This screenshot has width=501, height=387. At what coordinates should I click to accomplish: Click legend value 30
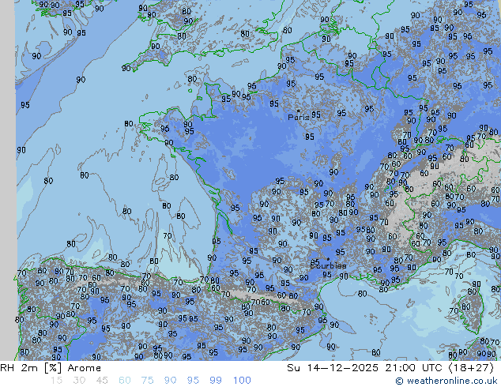click(79, 381)
